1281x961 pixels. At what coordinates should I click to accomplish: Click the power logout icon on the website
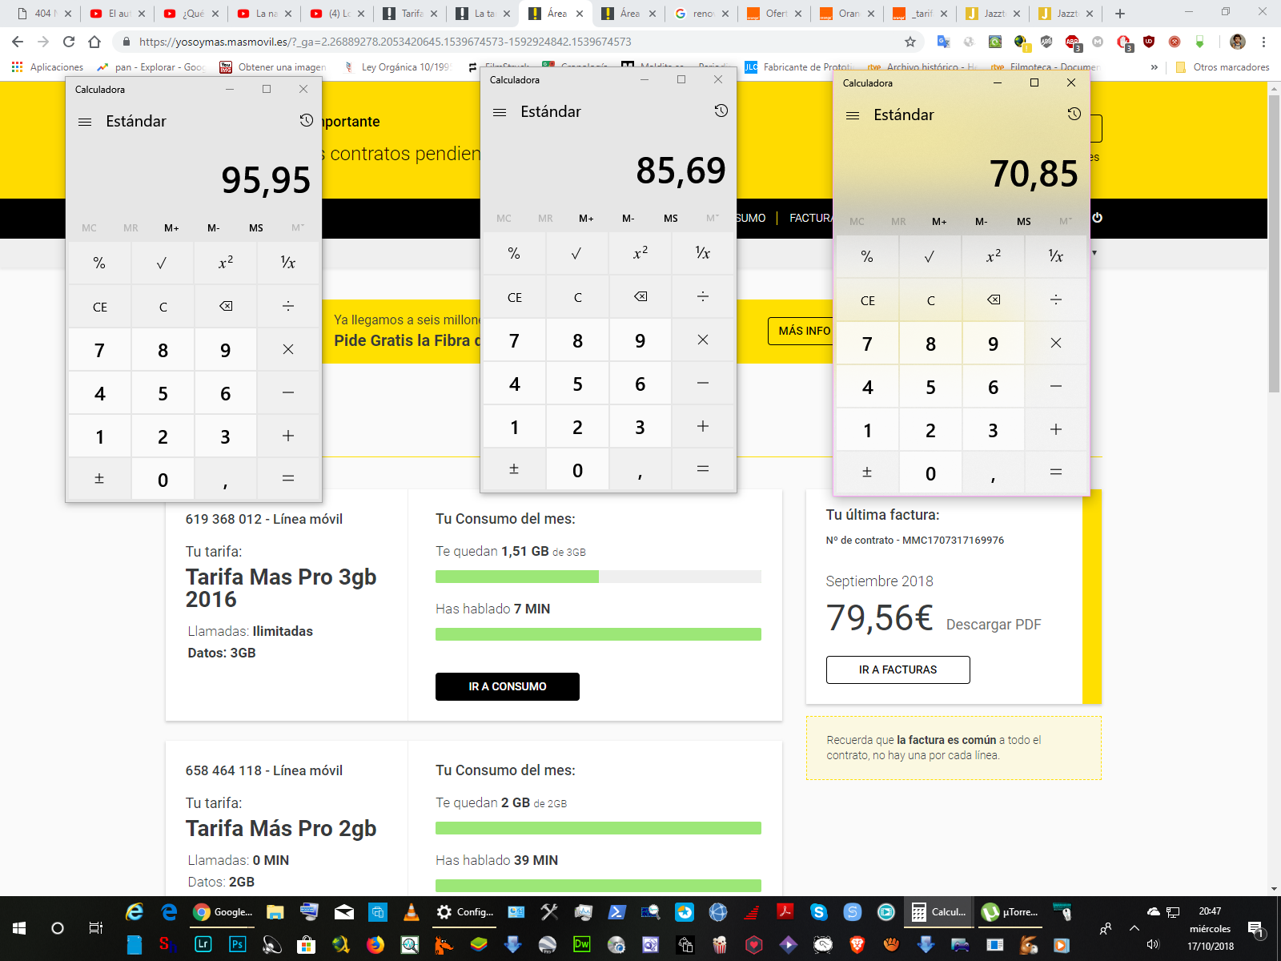[x=1097, y=218]
